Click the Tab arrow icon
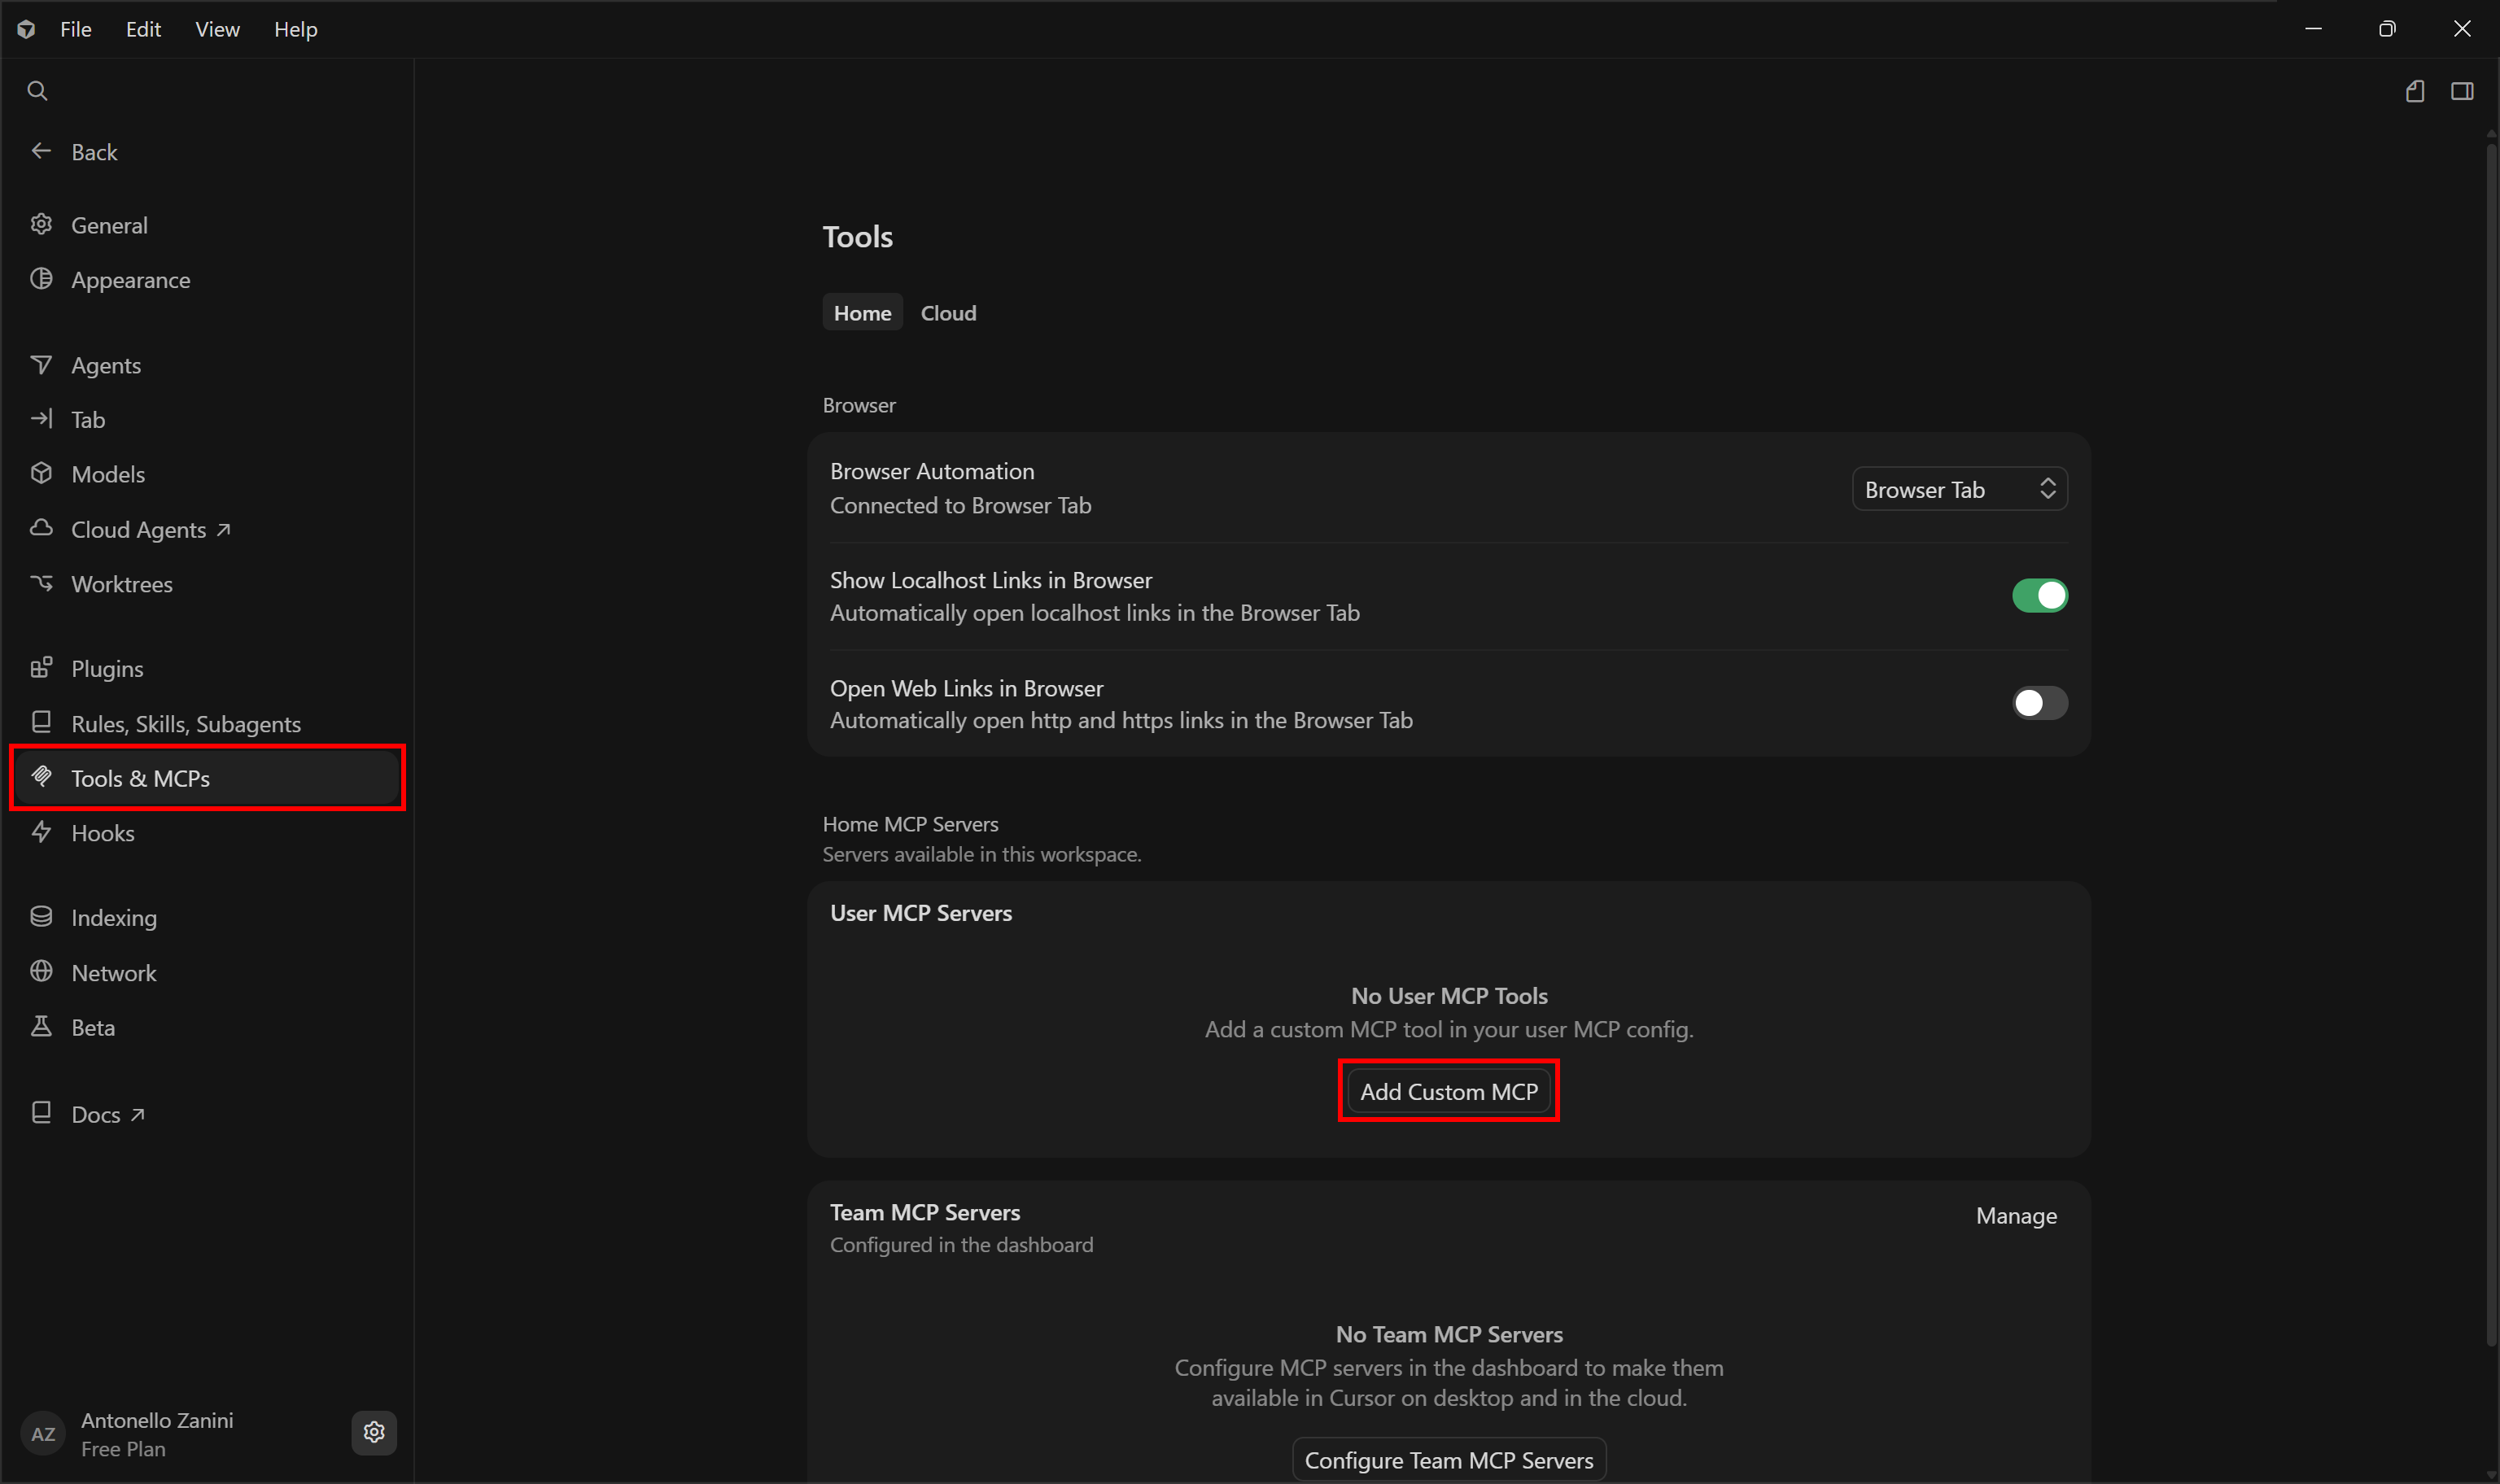 click(41, 419)
